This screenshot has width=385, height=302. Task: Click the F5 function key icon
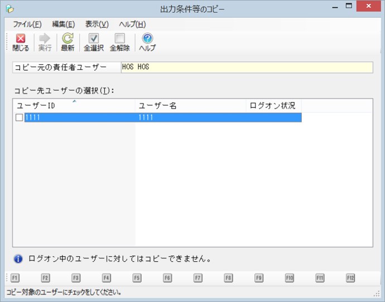(137, 278)
